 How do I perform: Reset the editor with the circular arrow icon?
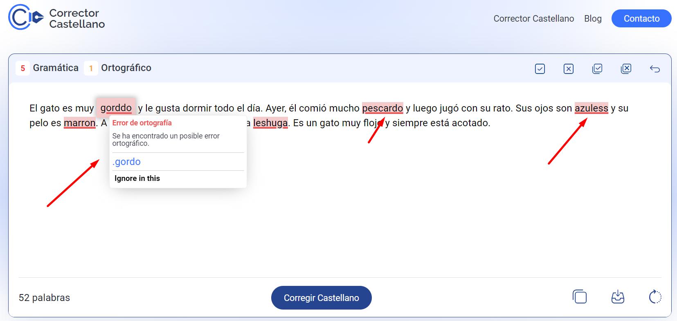click(655, 297)
